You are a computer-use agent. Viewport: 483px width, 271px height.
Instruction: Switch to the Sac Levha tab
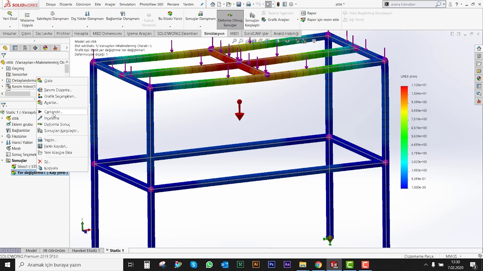[x=44, y=33]
